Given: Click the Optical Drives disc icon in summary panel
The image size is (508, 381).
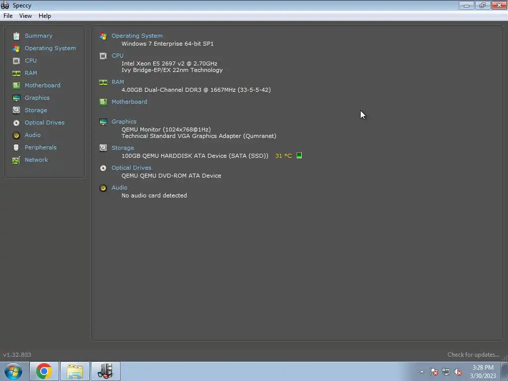Looking at the screenshot, I should pos(103,168).
